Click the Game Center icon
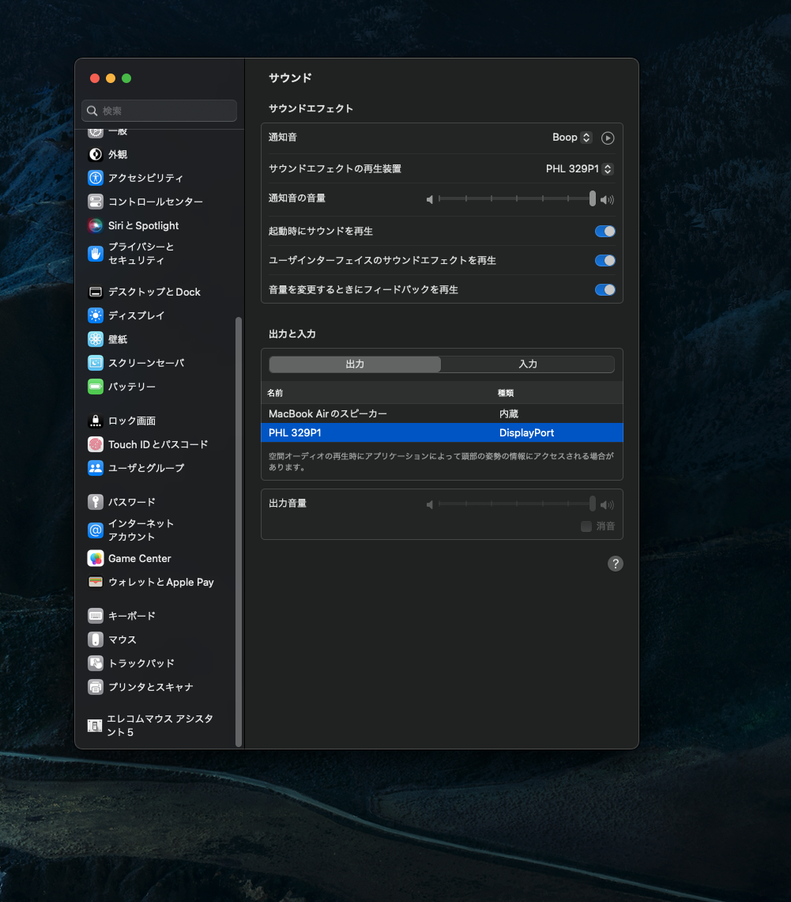791x902 pixels. (96, 558)
